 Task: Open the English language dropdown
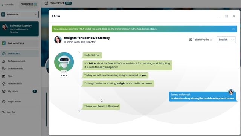226,40
